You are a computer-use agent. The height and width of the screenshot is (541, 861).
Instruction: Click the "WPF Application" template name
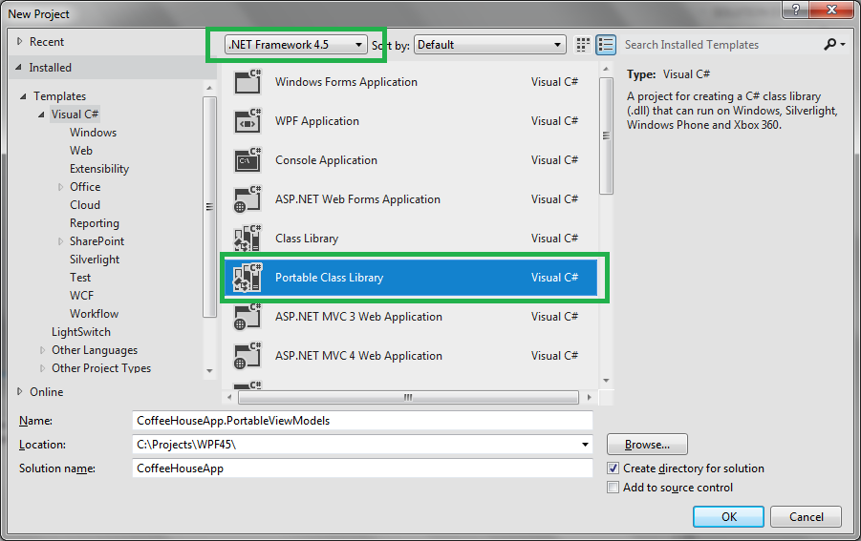(x=317, y=121)
